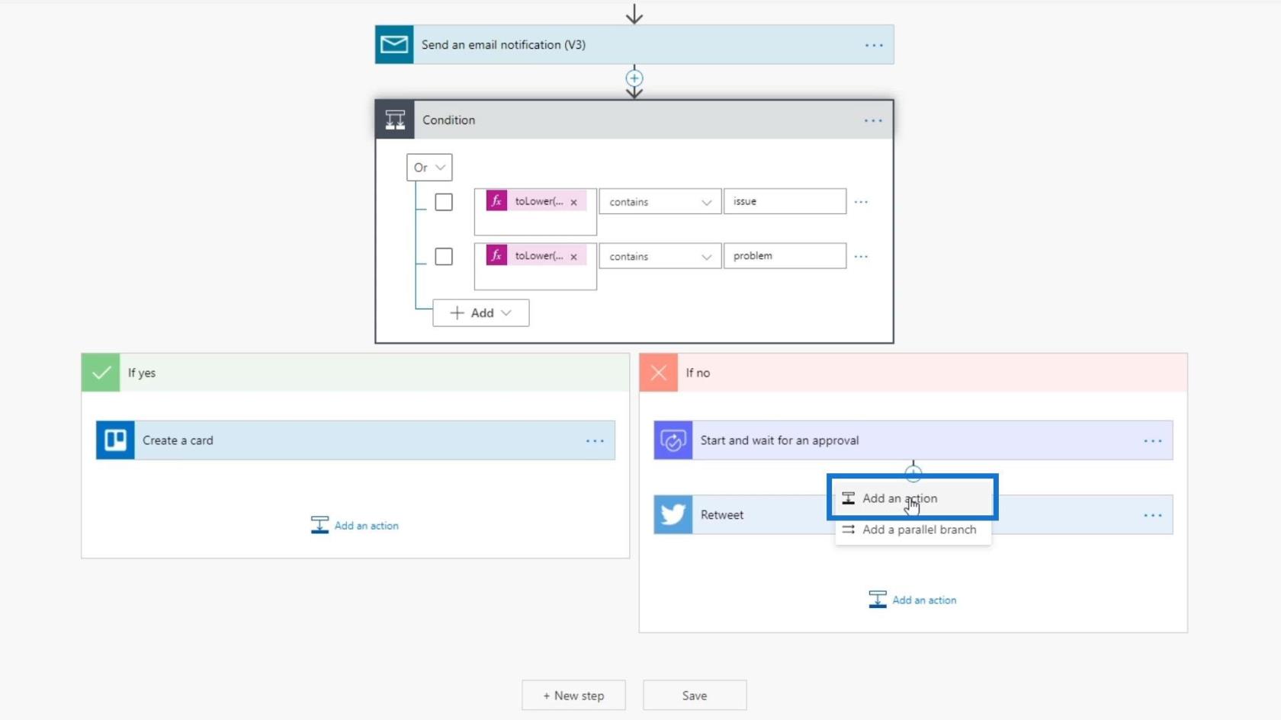Click the Start and wait for an approval title
The height and width of the screenshot is (720, 1281).
[x=779, y=440]
